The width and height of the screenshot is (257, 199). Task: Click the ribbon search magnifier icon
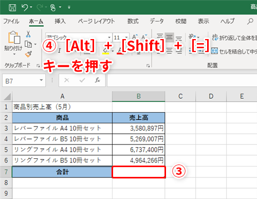pyautogui.click(x=250, y=21)
